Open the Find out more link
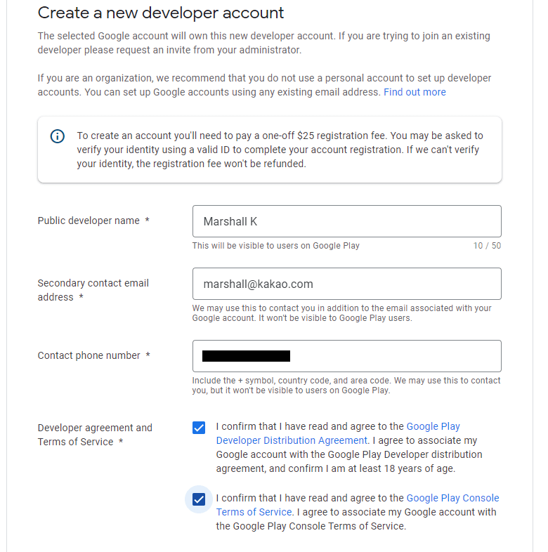This screenshot has width=548, height=552. 415,92
